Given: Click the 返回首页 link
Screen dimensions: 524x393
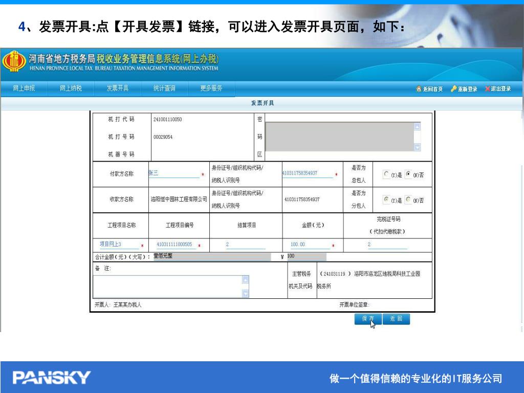Looking at the screenshot, I should coord(433,89).
